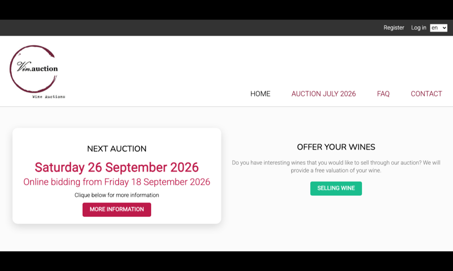Click the 'Clique below for more information' text

(117, 195)
